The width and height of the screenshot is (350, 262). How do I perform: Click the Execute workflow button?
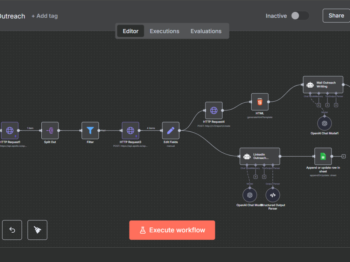[x=172, y=230]
